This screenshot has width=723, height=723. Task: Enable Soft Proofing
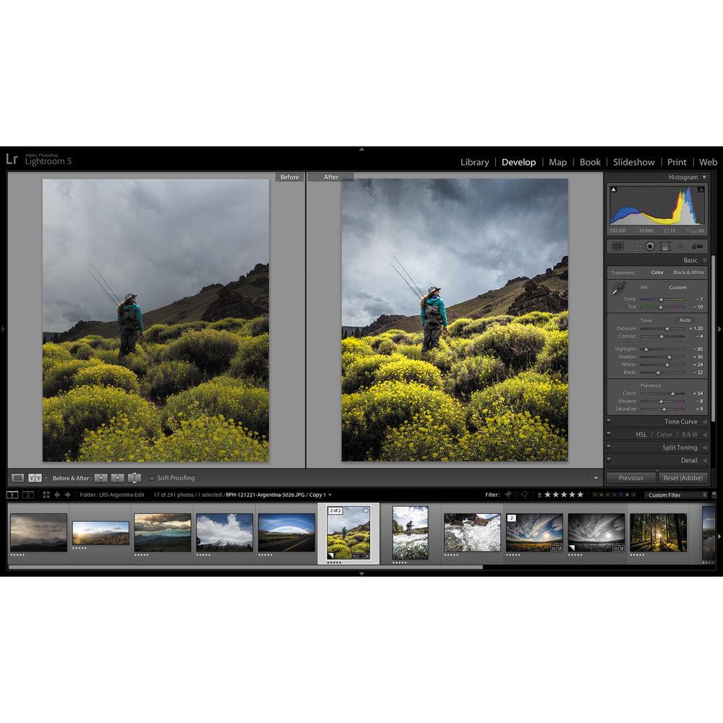[x=152, y=477]
